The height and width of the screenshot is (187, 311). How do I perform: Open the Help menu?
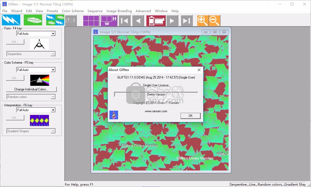point(175,11)
